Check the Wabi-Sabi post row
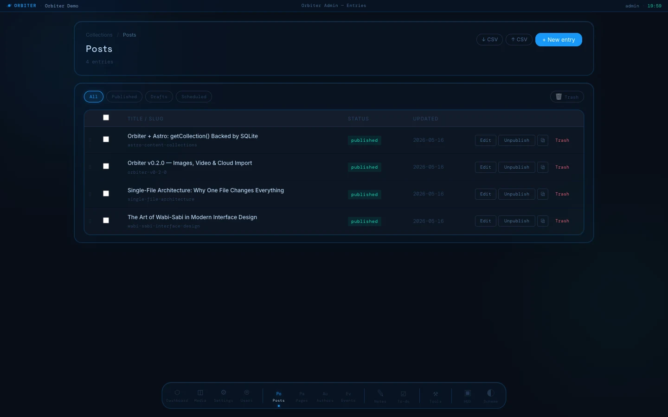Image resolution: width=668 pixels, height=417 pixels. (x=106, y=221)
